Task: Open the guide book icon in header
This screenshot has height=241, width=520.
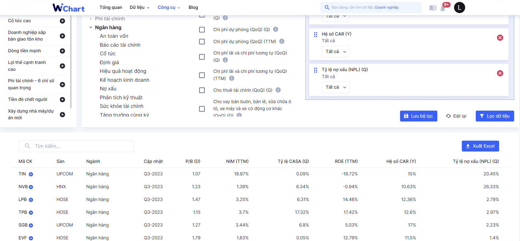Action: tap(433, 8)
